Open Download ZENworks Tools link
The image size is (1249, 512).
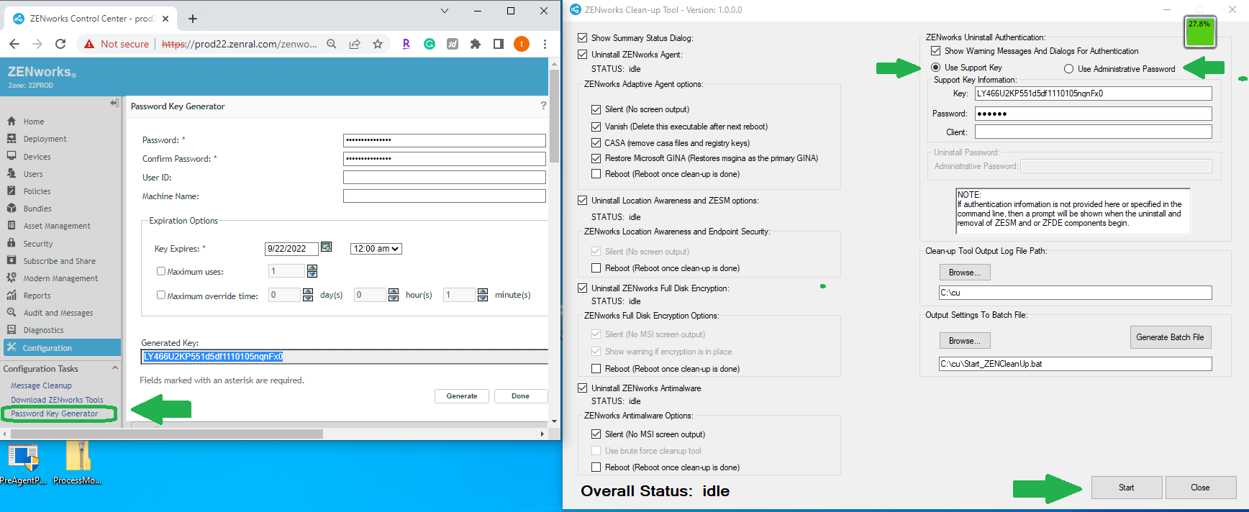pyautogui.click(x=57, y=400)
